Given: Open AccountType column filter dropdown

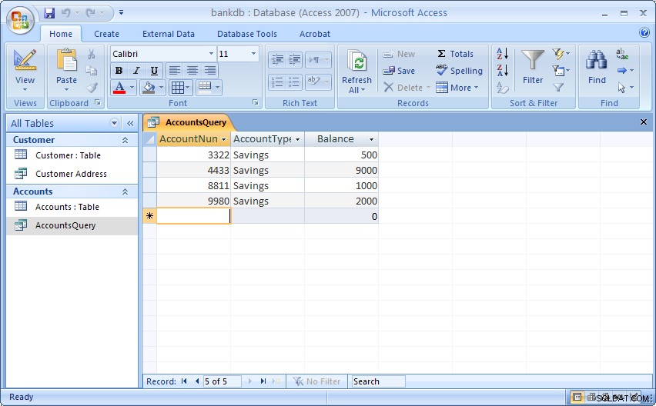Looking at the screenshot, I should [297, 139].
